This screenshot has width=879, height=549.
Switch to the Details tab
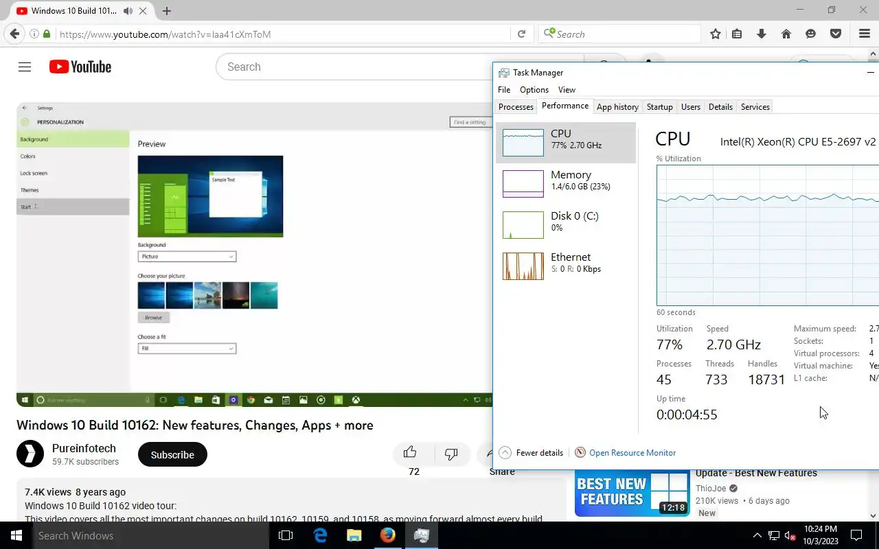coord(720,107)
